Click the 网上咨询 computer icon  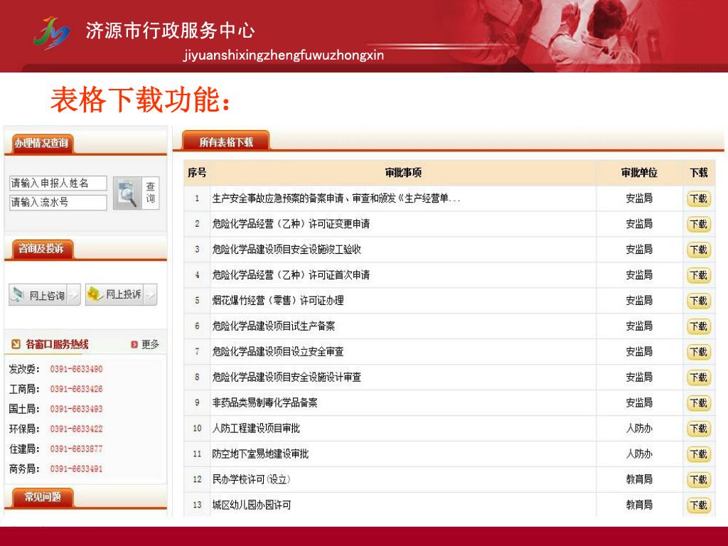pyautogui.click(x=18, y=294)
